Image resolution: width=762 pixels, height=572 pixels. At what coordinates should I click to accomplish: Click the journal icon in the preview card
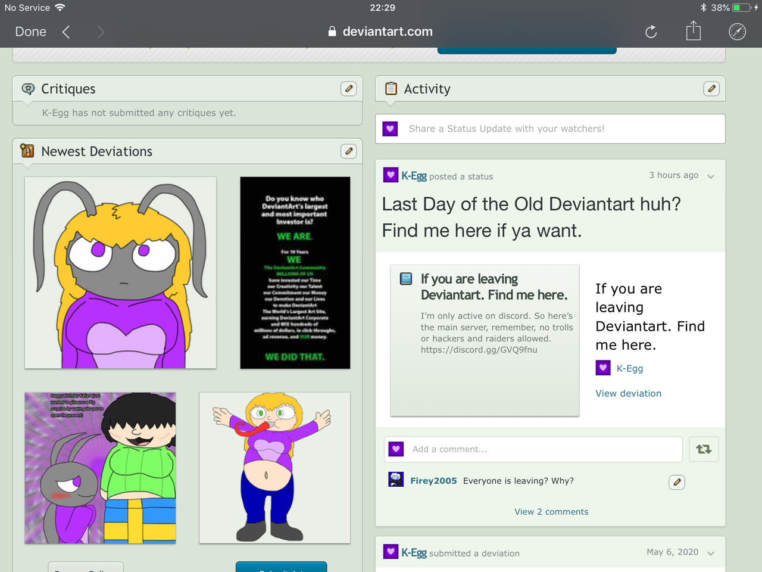[406, 278]
